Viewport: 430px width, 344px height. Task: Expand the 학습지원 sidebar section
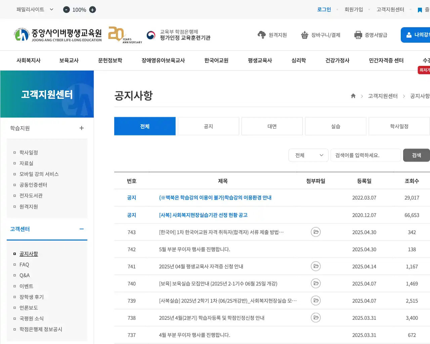[81, 128]
